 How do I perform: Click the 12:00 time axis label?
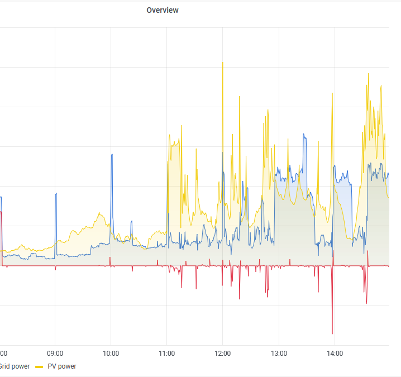[x=223, y=353]
